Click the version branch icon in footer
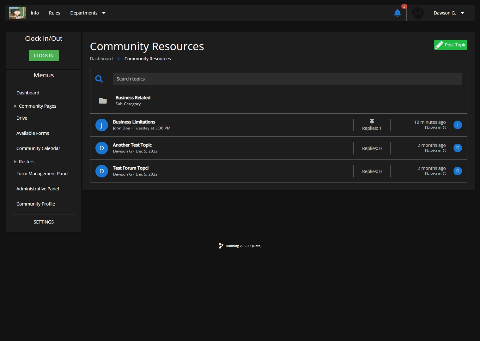This screenshot has height=341, width=480. (221, 246)
